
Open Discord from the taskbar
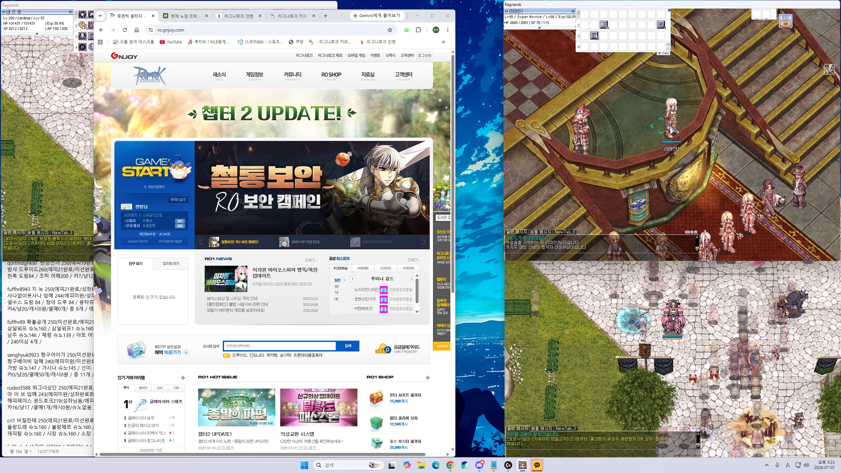(479, 465)
